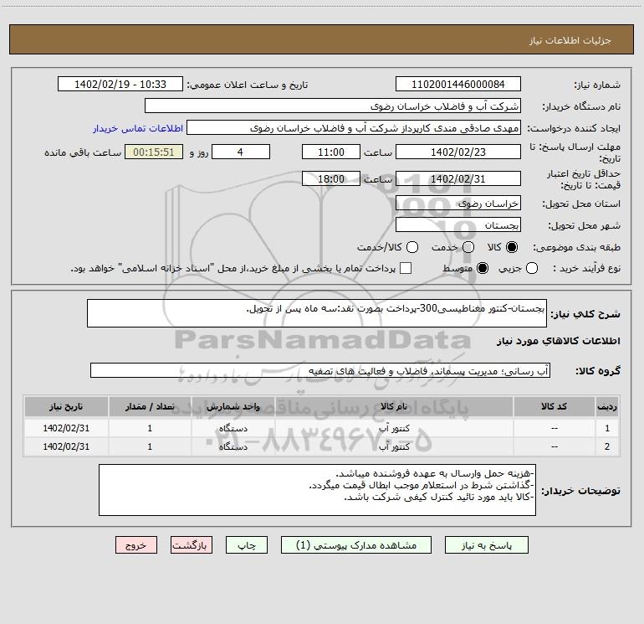
Task: Click row number 2 in the table
Action: point(607,446)
